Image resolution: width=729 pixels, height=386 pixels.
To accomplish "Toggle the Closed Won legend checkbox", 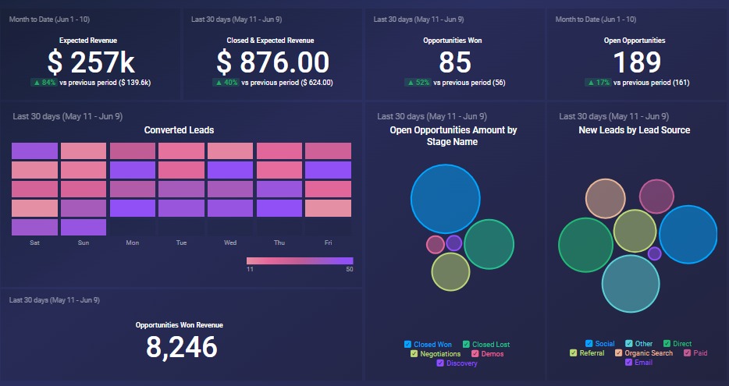I will click(x=408, y=345).
